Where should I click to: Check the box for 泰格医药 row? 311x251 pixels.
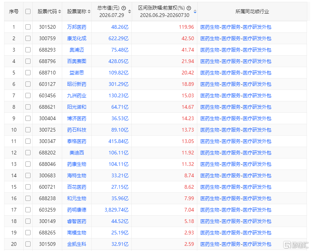28,141
